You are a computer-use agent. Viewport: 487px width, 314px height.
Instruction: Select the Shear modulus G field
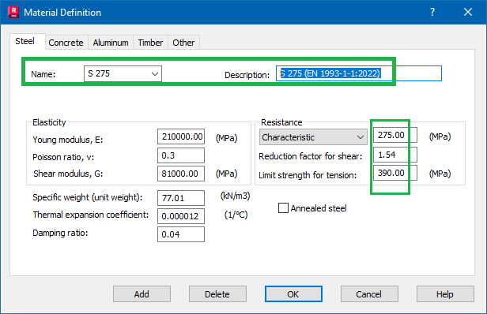tap(181, 174)
